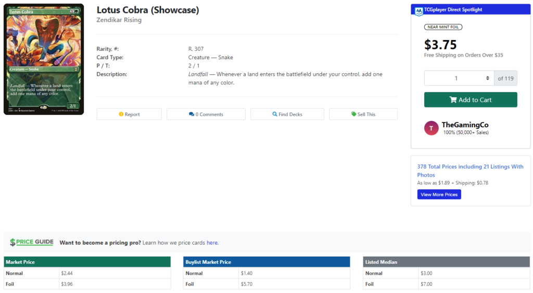Screen dimensions: 533x293
Task: Click the Listed Median Normal value $3.00
Action: [x=426, y=273]
